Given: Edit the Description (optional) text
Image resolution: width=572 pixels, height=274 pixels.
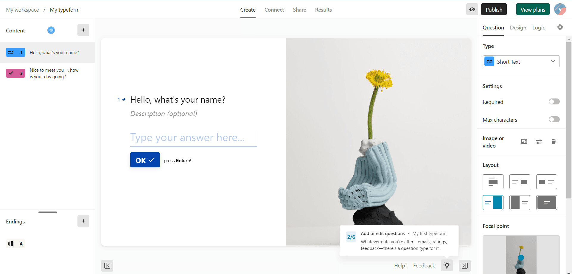Looking at the screenshot, I should pyautogui.click(x=164, y=114).
